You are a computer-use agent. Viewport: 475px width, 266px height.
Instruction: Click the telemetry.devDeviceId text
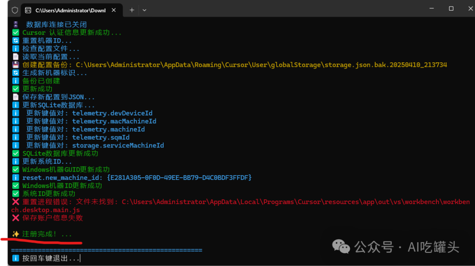coord(113,113)
